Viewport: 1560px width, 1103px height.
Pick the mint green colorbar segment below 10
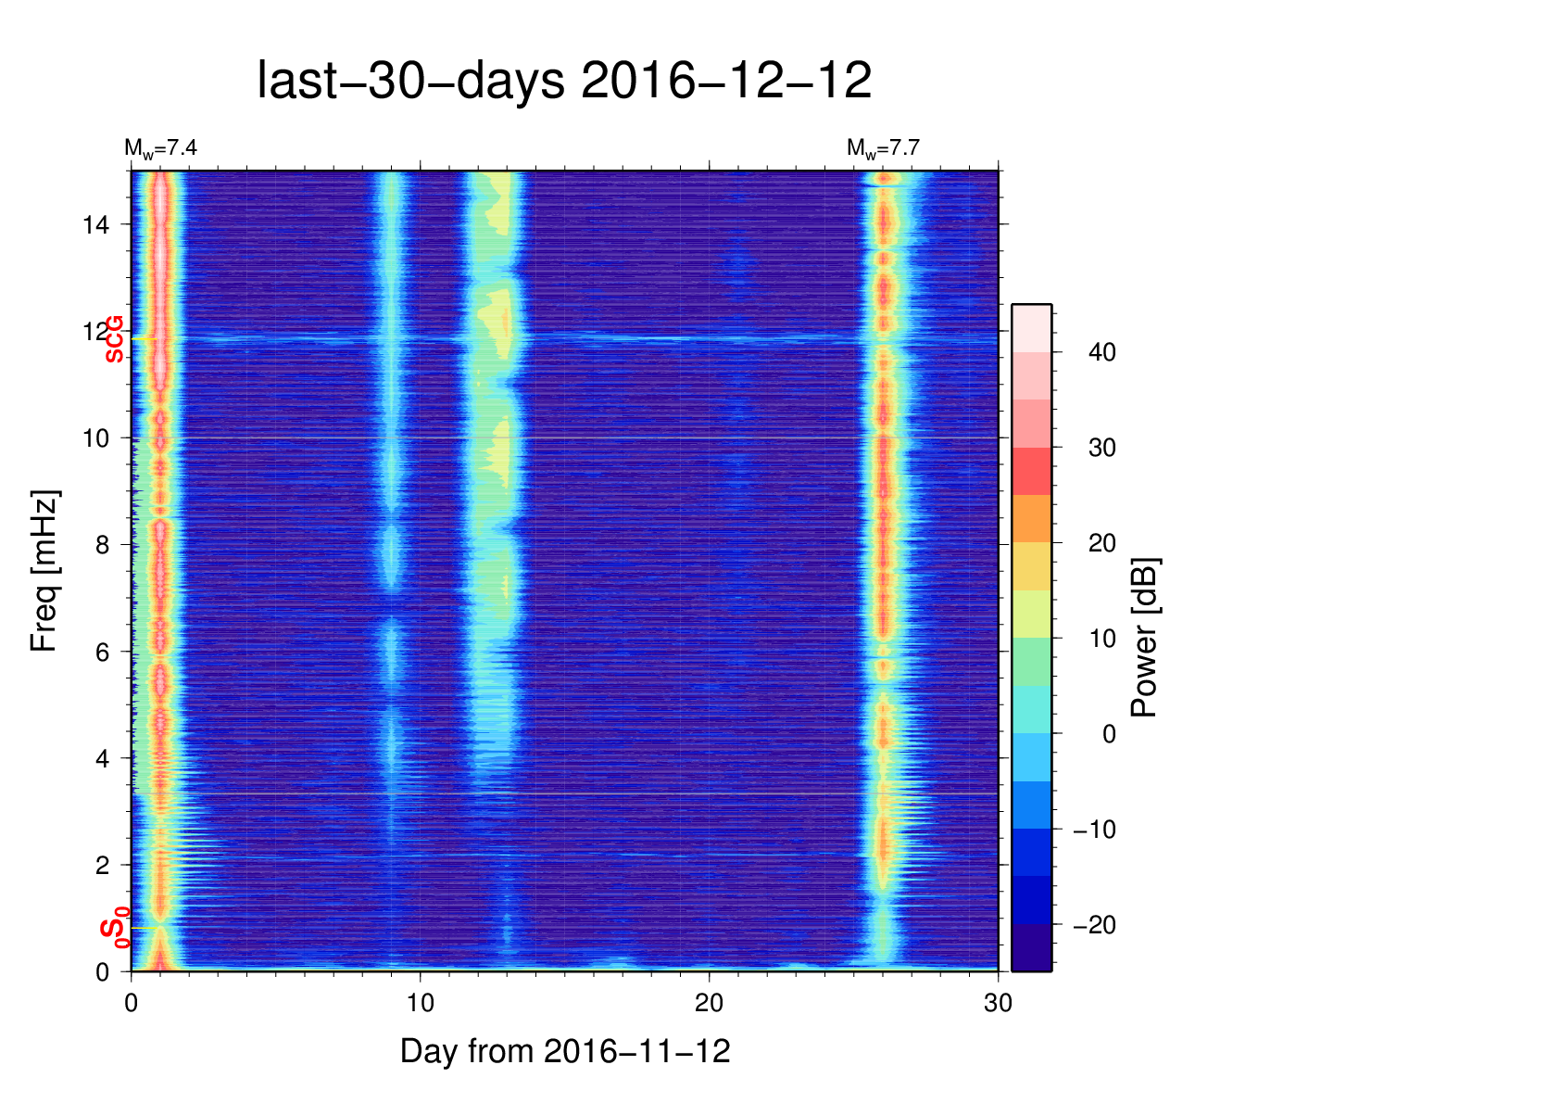pos(1031,661)
